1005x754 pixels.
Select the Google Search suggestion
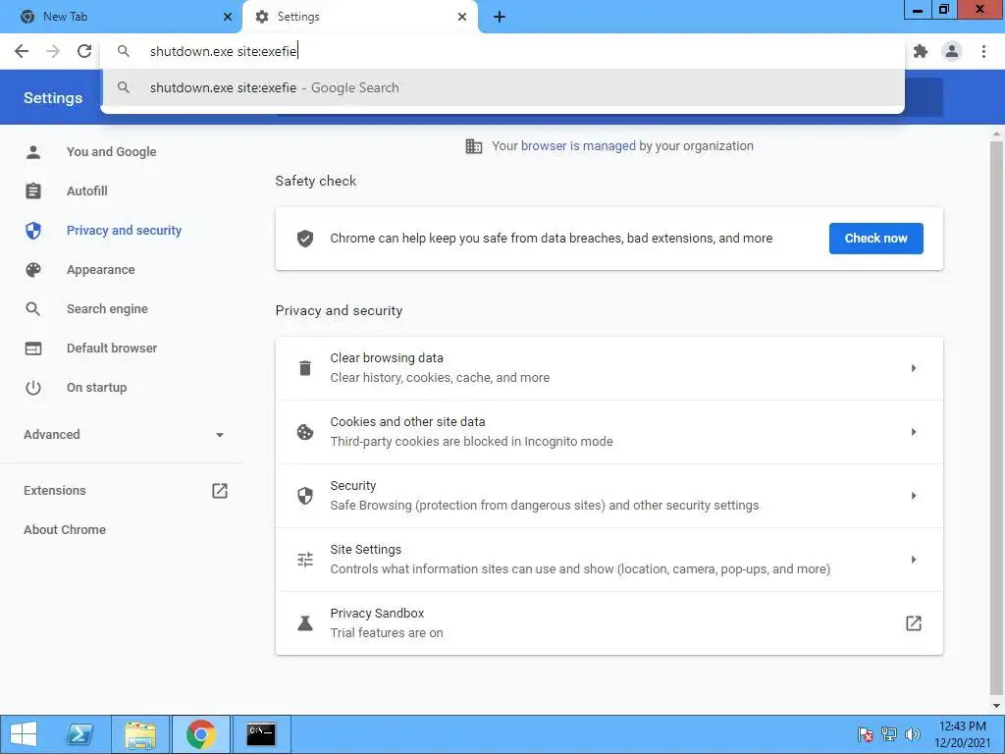[x=502, y=87]
